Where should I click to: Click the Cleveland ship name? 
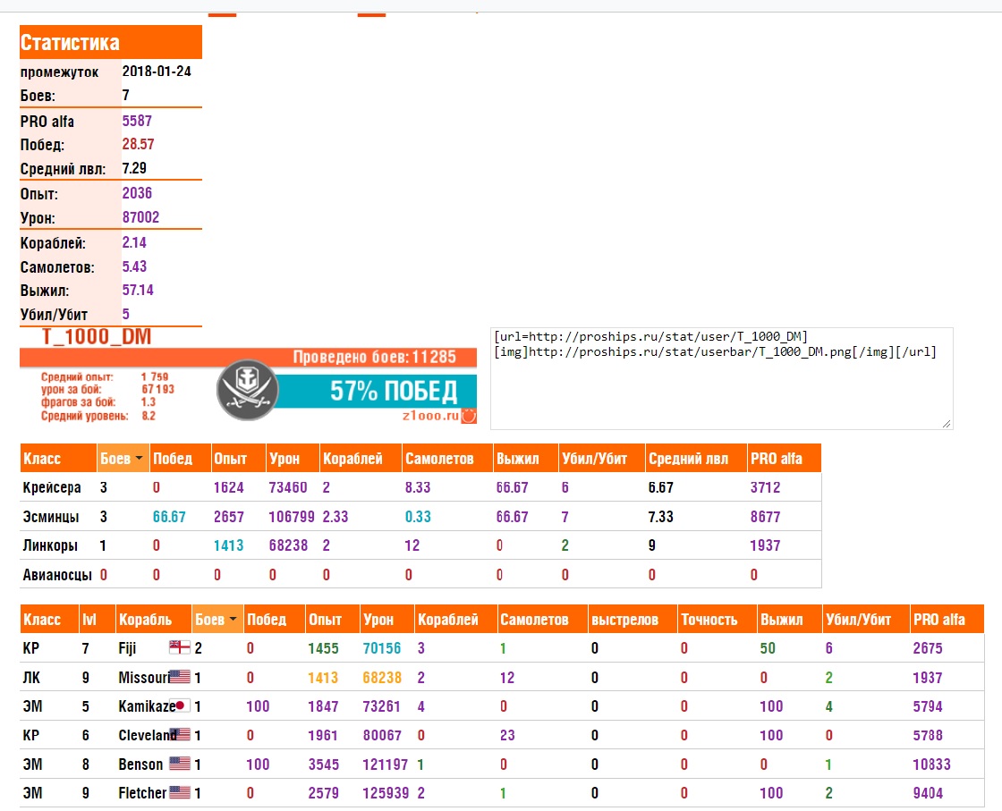click(147, 735)
